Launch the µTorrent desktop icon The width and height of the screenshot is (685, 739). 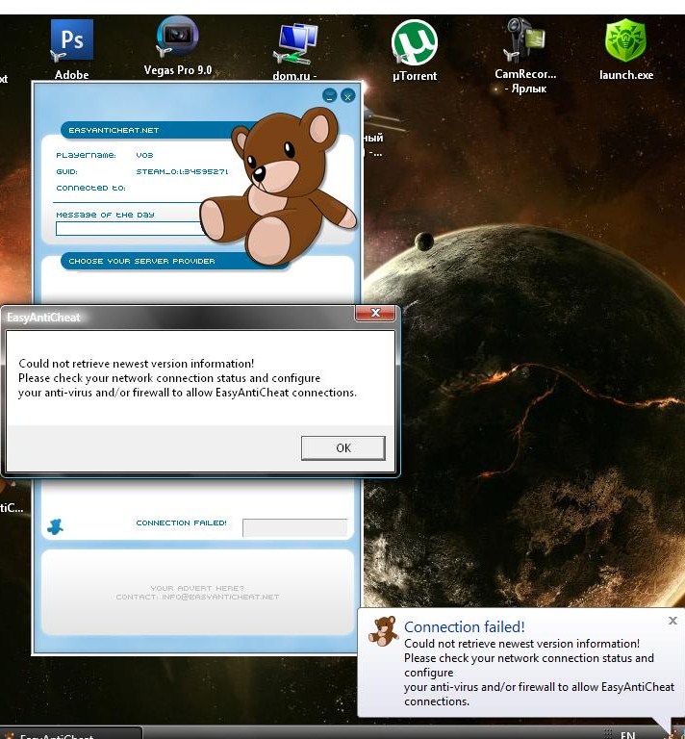pos(415,48)
